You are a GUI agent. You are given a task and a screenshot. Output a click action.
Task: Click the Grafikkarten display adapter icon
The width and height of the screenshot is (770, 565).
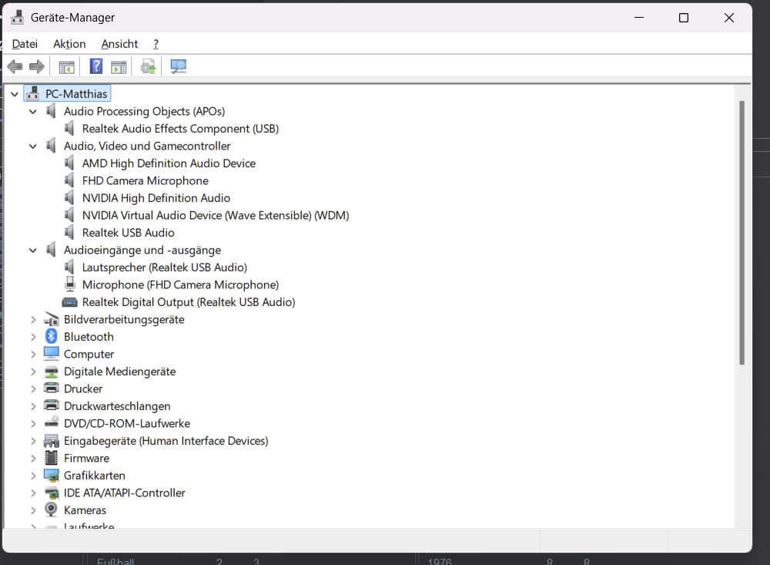point(51,476)
